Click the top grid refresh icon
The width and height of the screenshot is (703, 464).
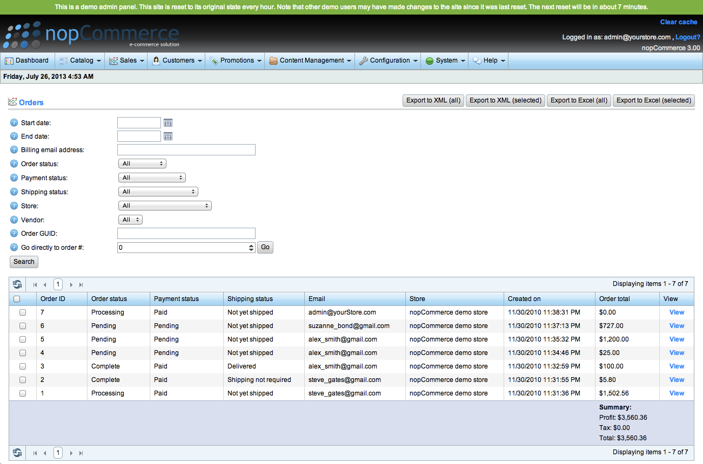point(18,284)
